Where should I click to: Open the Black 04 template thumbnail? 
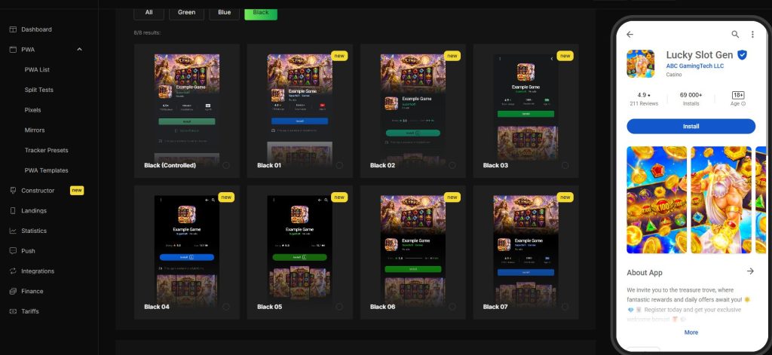(187, 252)
